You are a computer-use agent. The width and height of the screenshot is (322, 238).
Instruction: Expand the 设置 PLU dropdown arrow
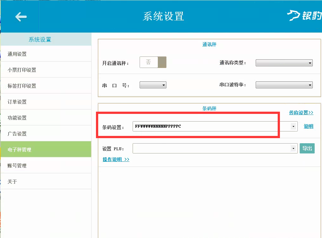pos(293,148)
